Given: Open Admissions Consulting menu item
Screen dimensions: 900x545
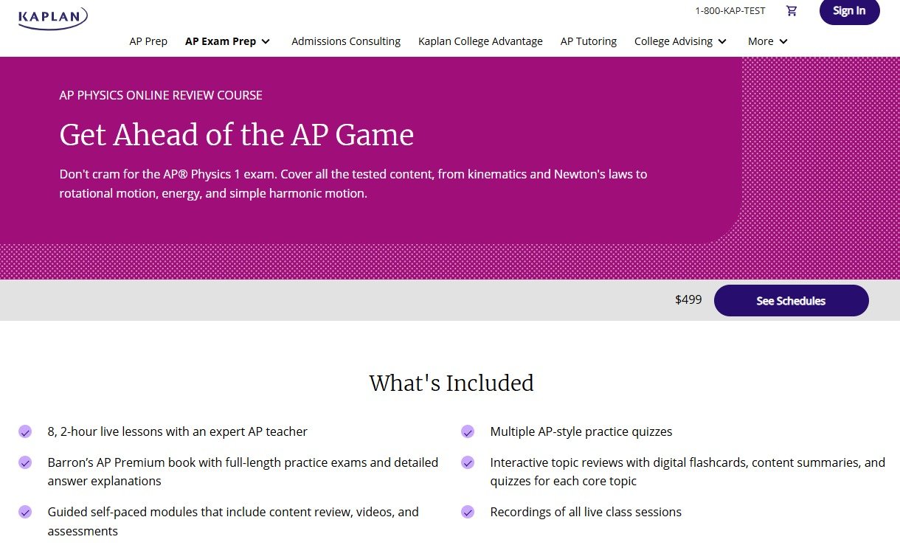Looking at the screenshot, I should (346, 41).
